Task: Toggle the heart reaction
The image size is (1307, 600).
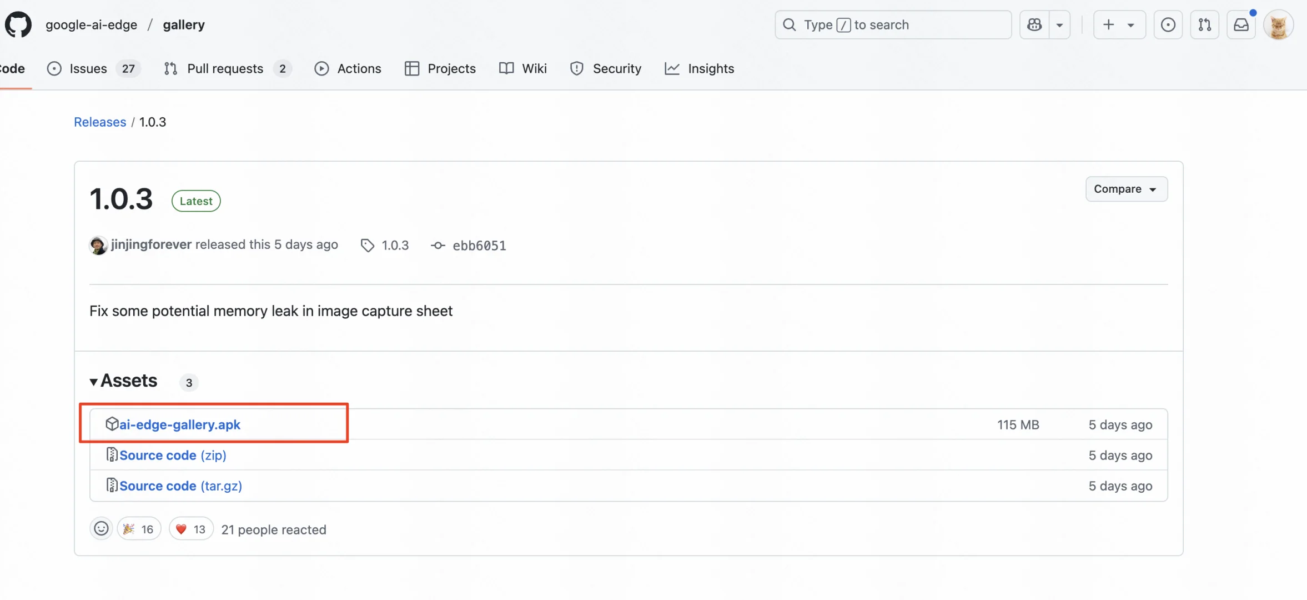Action: [x=190, y=529]
